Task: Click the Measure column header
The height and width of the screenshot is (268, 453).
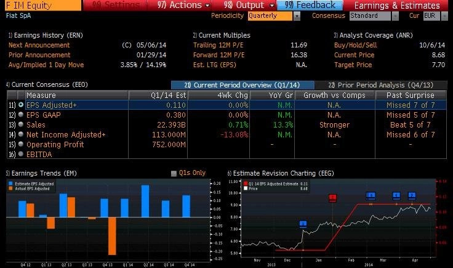Action: (x=77, y=95)
